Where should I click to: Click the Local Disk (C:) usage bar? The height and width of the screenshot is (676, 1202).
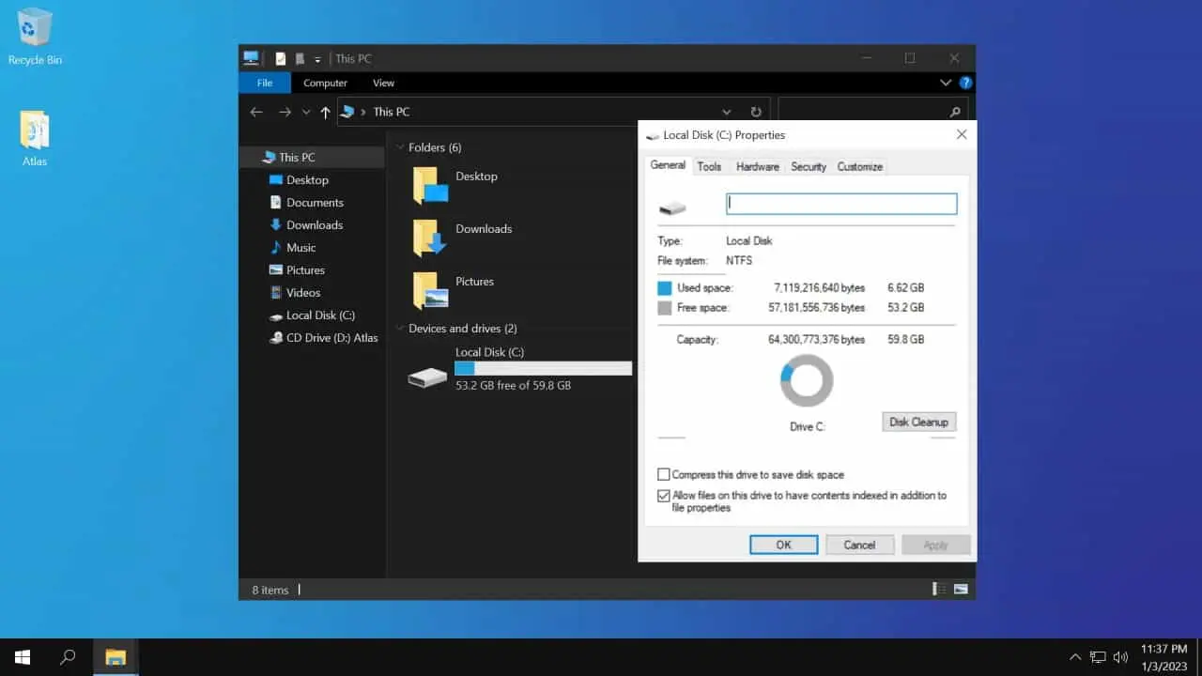(x=543, y=369)
